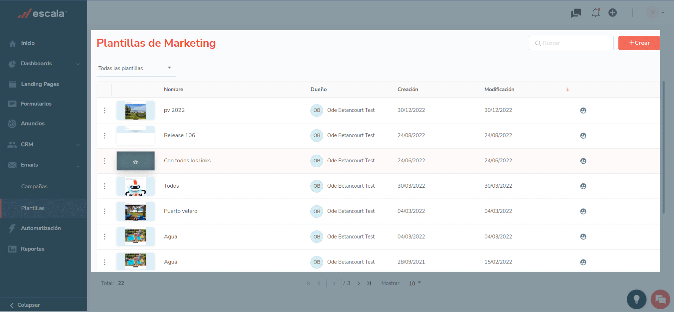Expand the Dashboards sidebar menu

pyautogui.click(x=44, y=64)
